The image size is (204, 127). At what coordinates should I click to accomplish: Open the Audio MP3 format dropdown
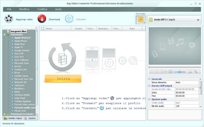(175, 20)
